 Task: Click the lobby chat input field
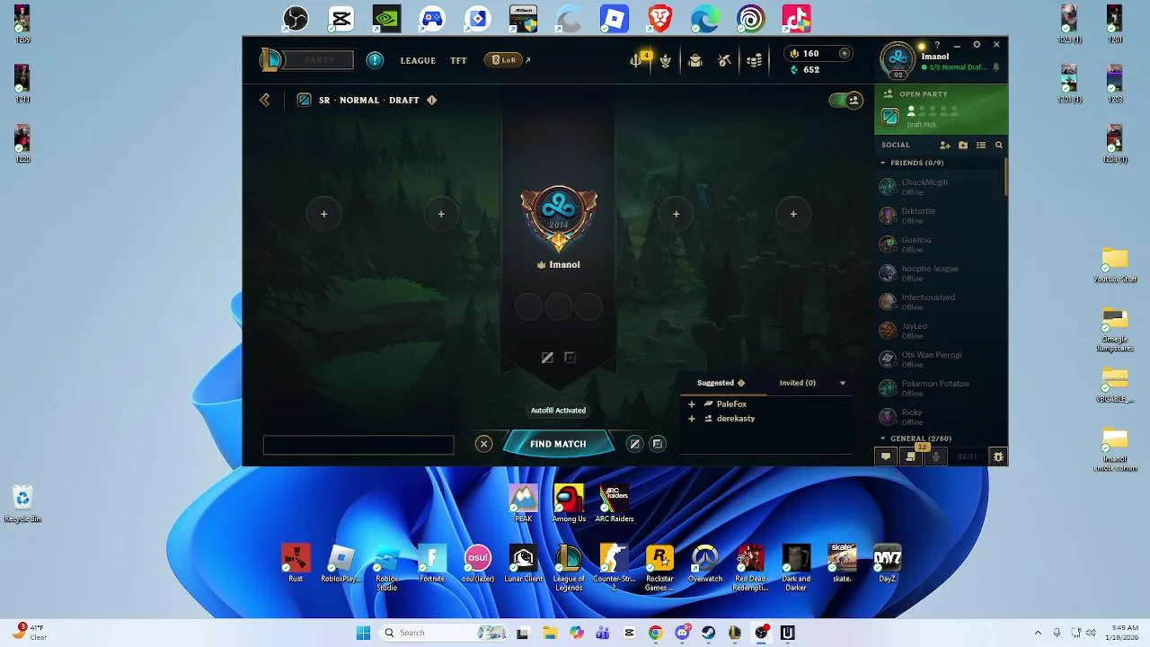[358, 445]
